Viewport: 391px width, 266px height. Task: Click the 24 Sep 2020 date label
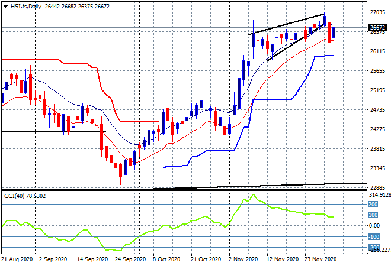[130, 259]
